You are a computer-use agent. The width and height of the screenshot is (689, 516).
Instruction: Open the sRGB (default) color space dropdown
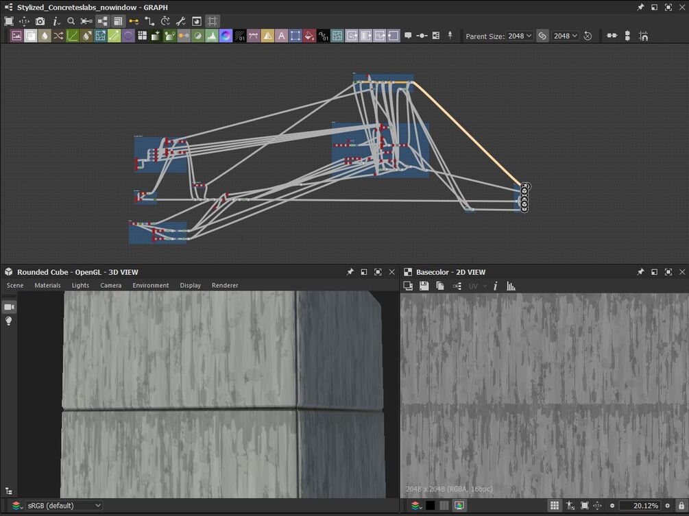64,506
